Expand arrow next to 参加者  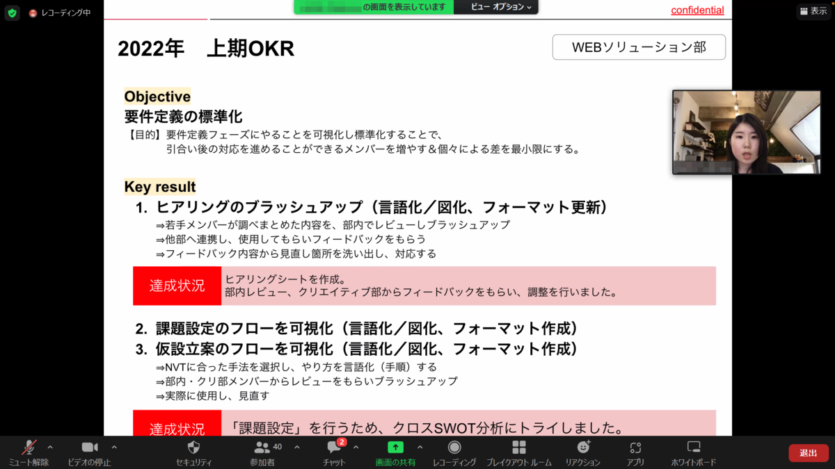[x=297, y=447]
